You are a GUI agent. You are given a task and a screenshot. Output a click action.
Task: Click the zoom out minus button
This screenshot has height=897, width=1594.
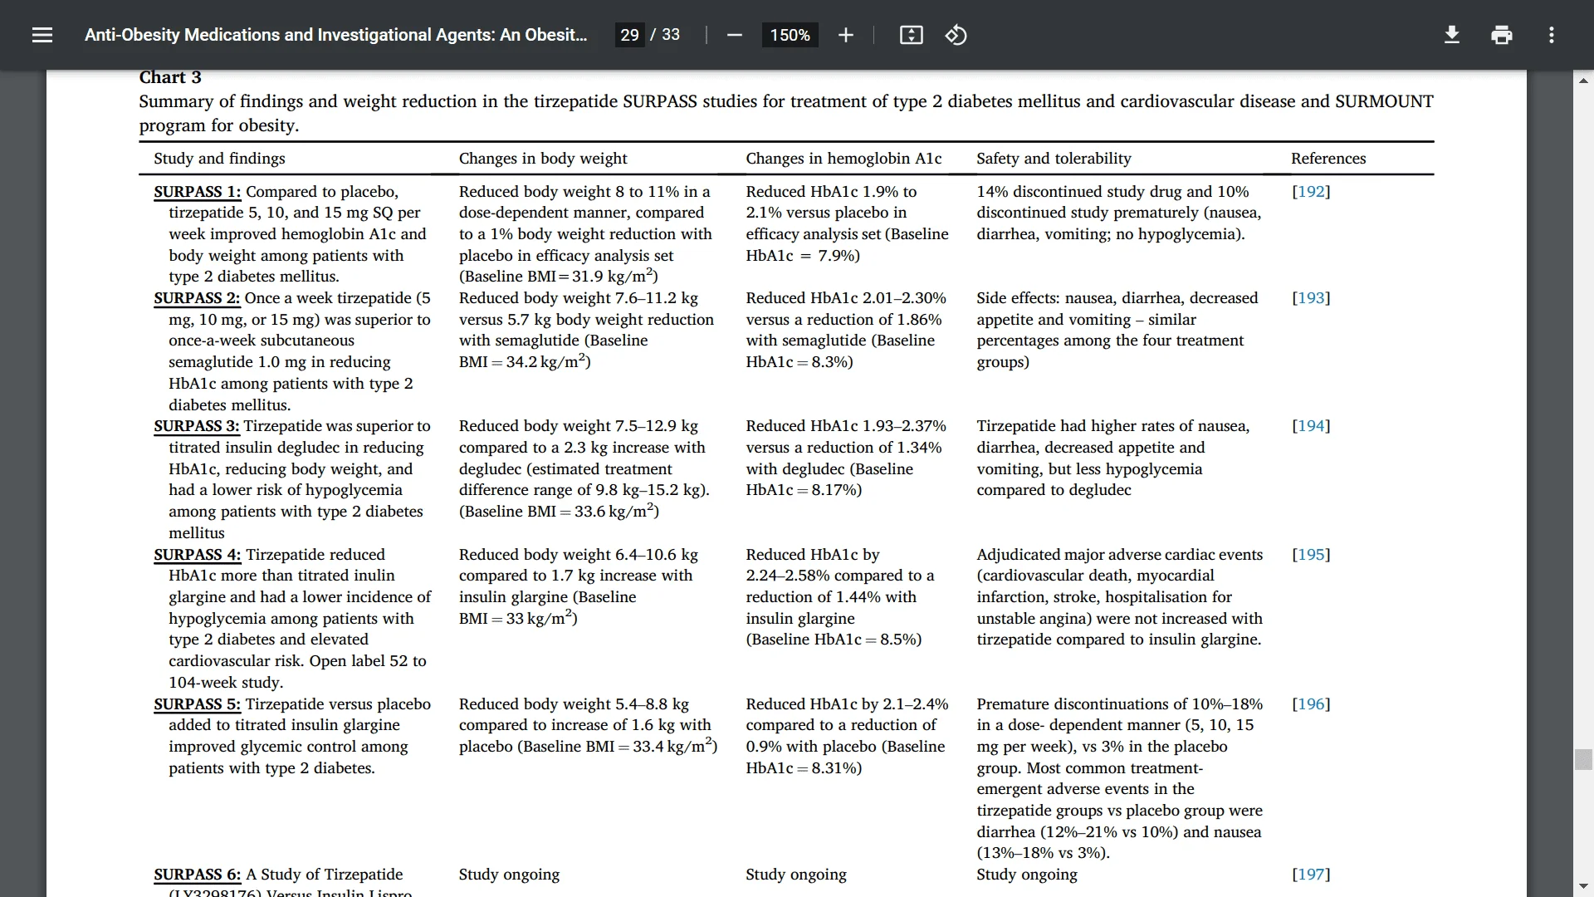pyautogui.click(x=734, y=35)
